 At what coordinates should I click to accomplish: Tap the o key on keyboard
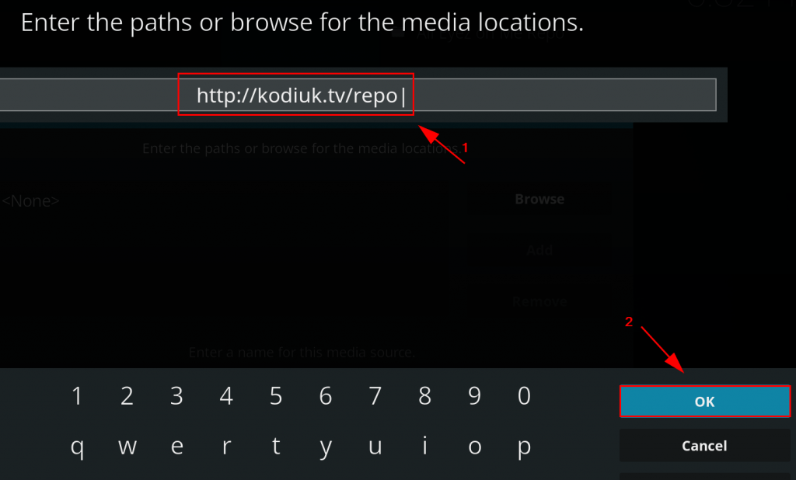tap(475, 447)
